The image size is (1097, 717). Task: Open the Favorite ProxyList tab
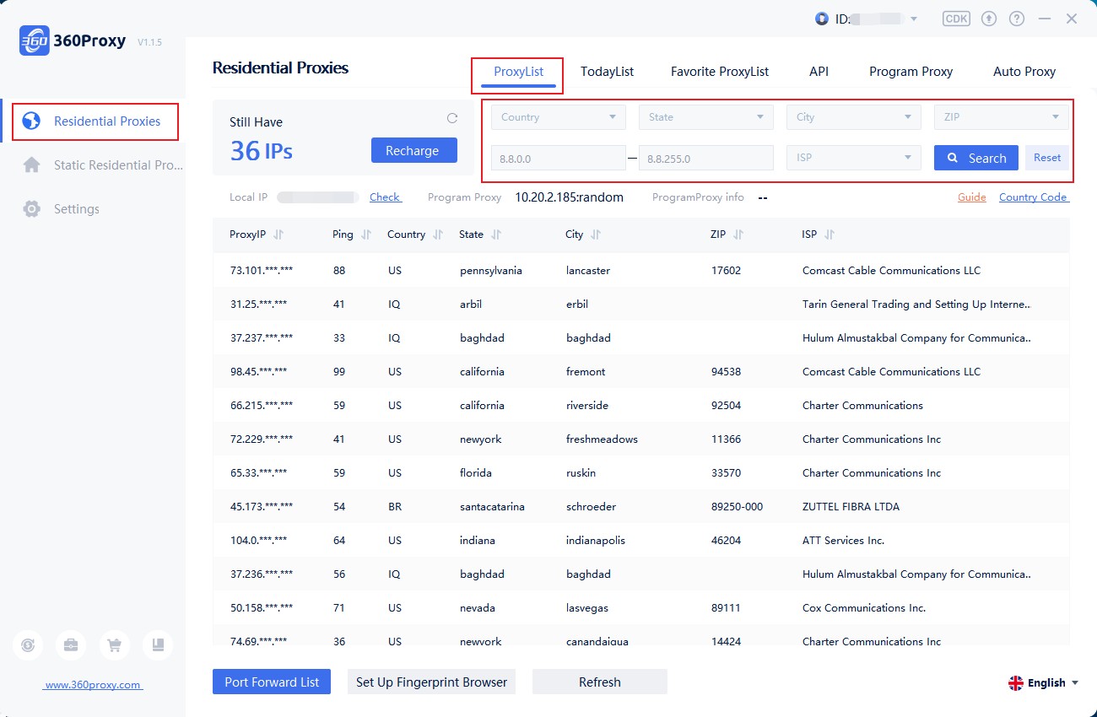pos(720,72)
